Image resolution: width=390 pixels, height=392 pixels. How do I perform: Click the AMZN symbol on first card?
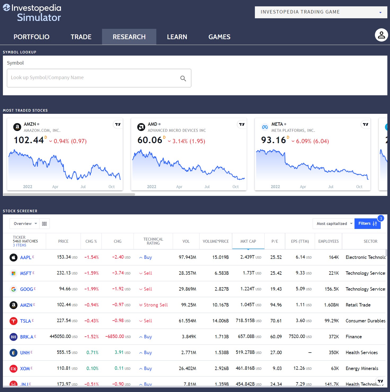point(30,124)
